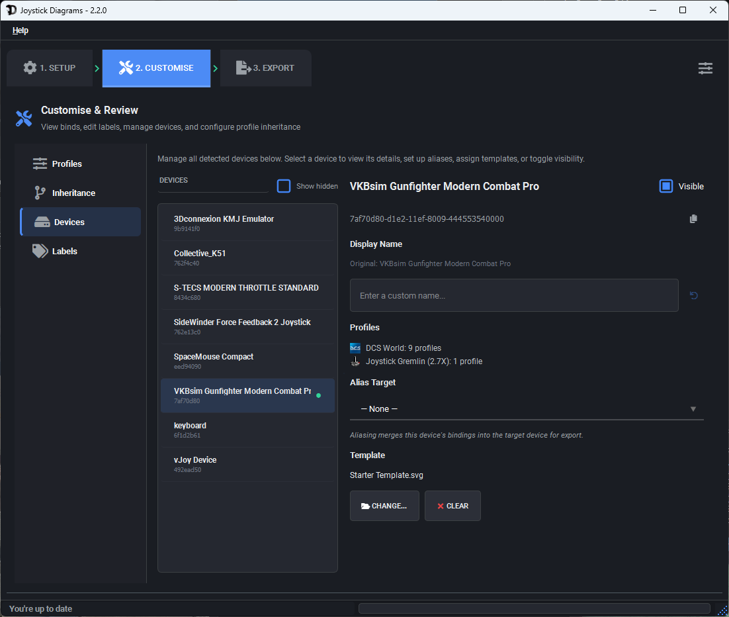Open the Alias Target dropdown

coord(527,409)
